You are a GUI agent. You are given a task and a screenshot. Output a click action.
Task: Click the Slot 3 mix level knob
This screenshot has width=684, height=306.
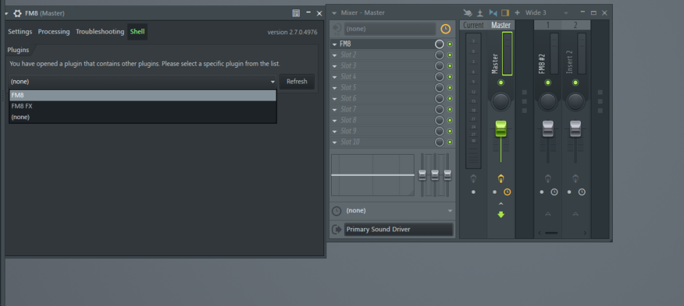point(439,66)
